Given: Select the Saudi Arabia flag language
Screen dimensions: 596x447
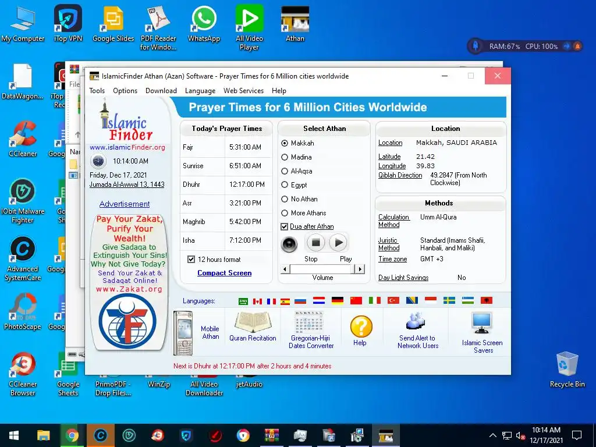Looking at the screenshot, I should pyautogui.click(x=243, y=301).
